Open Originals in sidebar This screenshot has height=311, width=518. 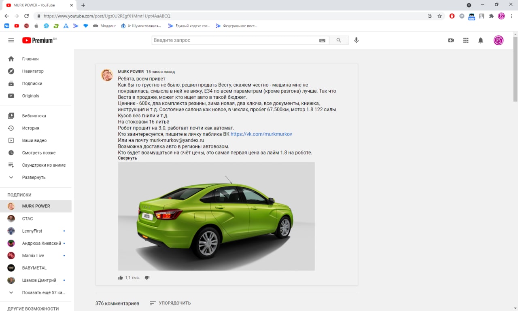(x=36, y=96)
